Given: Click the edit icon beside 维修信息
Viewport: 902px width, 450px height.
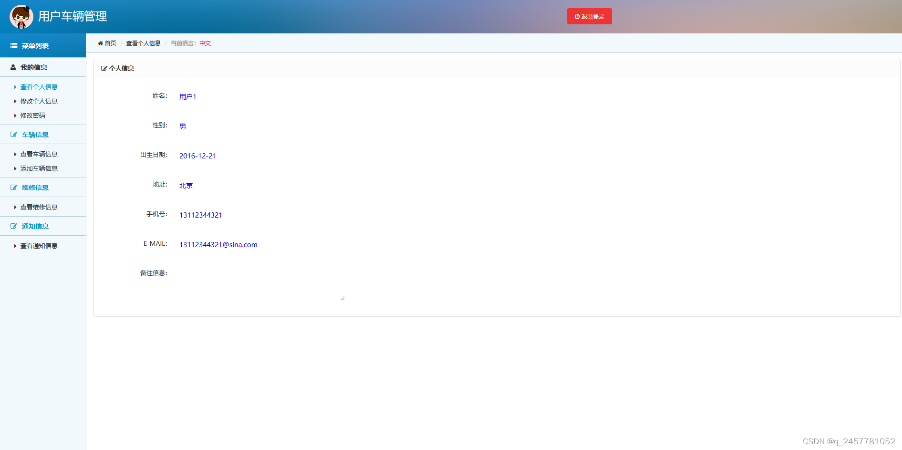Looking at the screenshot, I should [14, 188].
